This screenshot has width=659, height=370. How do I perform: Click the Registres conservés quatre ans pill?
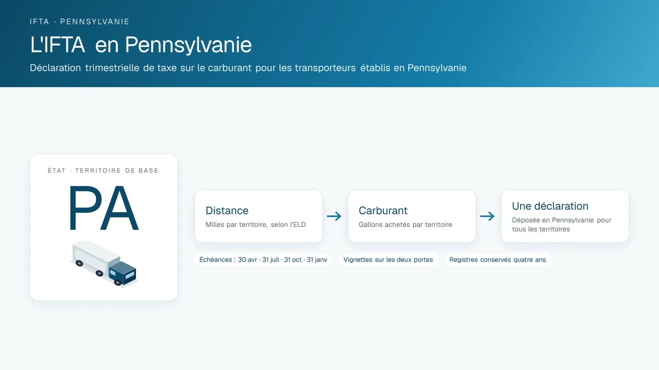[498, 260]
